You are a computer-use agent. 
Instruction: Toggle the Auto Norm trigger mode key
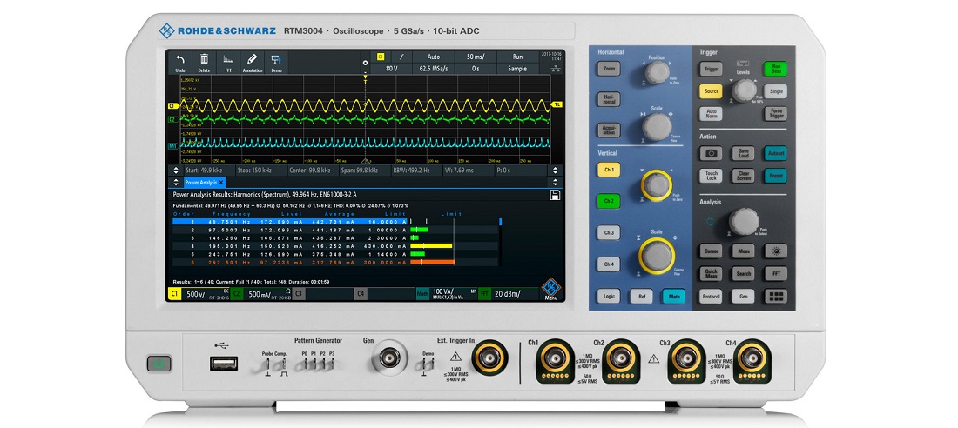pyautogui.click(x=711, y=114)
